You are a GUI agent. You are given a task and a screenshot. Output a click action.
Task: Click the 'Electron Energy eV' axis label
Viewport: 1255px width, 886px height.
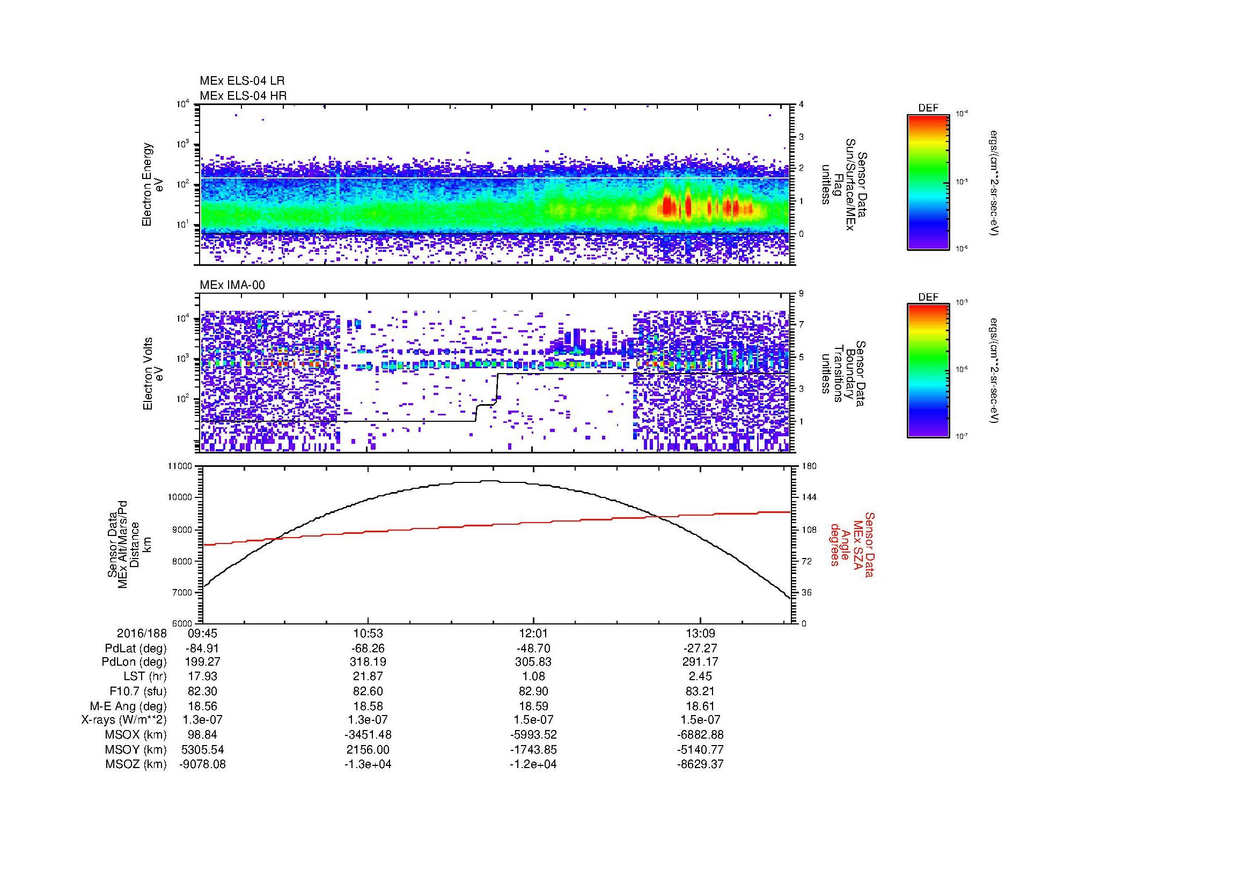coord(153,184)
